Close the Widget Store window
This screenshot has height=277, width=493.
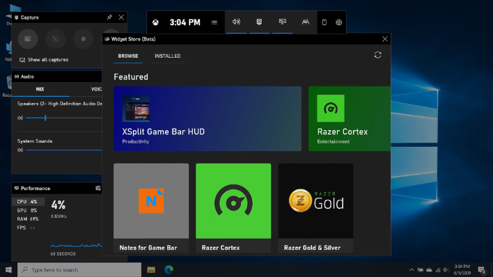click(x=385, y=39)
